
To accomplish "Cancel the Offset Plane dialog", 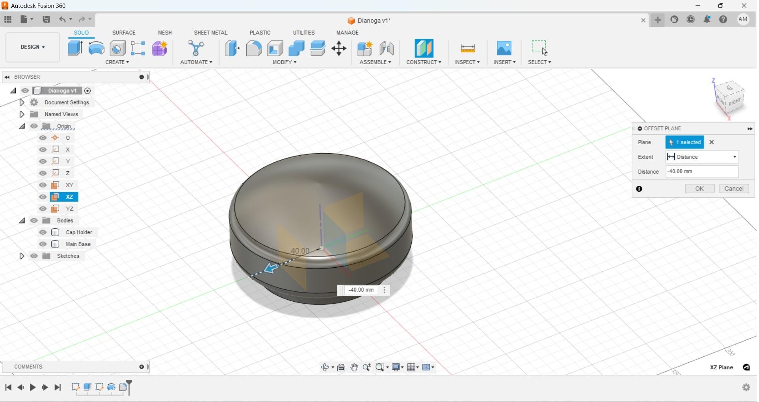I will 734,188.
